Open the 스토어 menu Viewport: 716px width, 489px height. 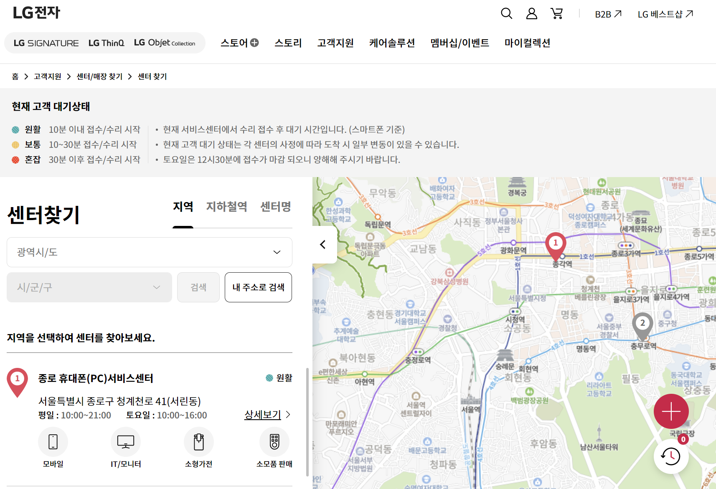coord(240,43)
